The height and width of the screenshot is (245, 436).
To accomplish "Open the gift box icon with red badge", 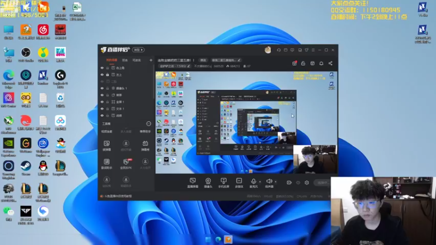I will 294,63.
